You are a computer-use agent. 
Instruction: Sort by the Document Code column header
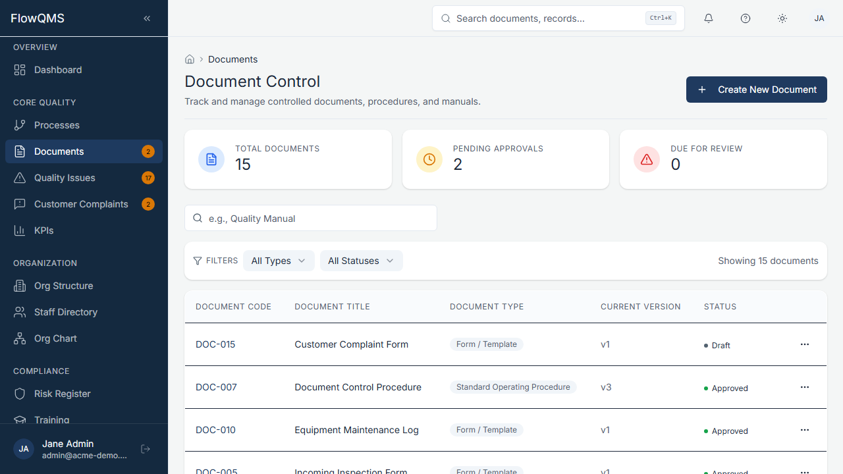coord(233,307)
